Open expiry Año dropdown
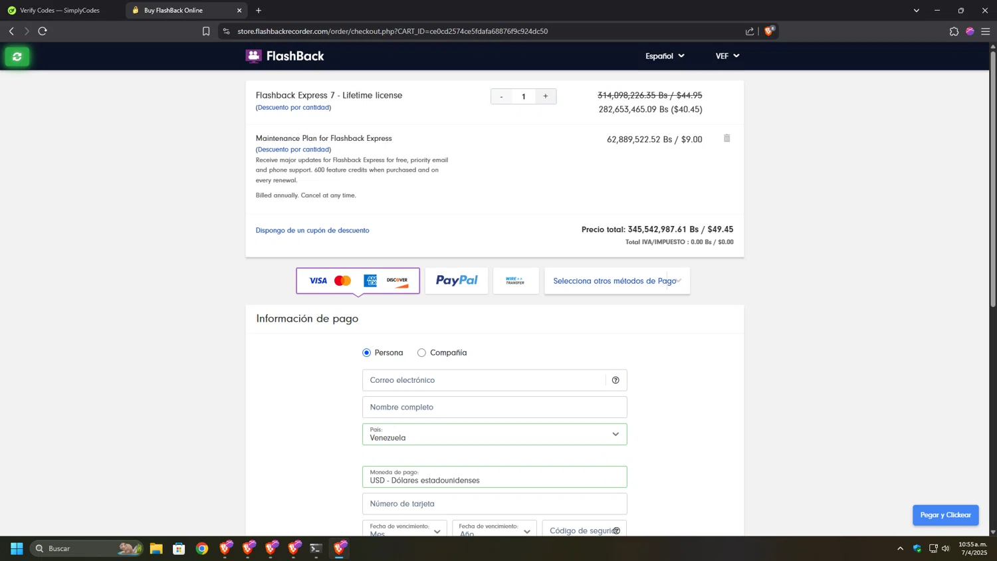The image size is (997, 561). click(x=494, y=528)
